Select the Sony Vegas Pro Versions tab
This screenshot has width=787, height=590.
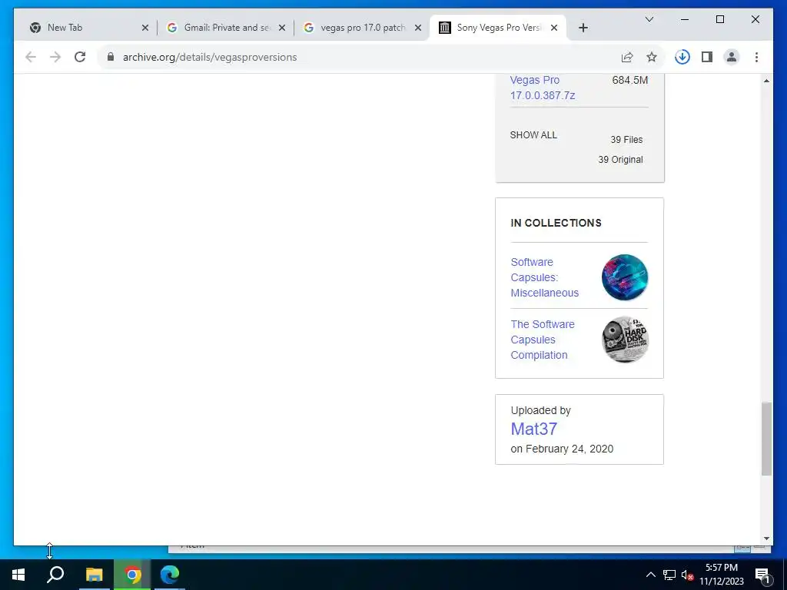tap(499, 28)
